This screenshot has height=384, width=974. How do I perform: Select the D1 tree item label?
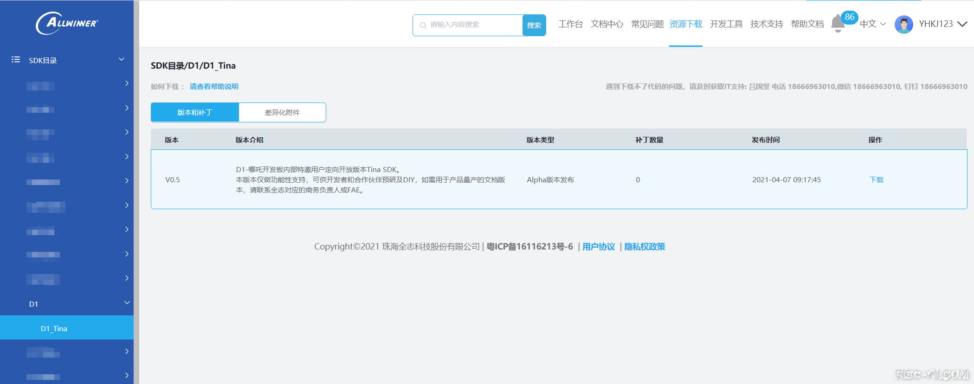33,304
